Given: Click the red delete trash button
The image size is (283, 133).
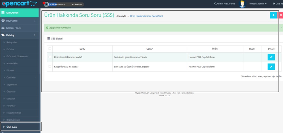Looking at the screenshot, I should tap(280, 15).
